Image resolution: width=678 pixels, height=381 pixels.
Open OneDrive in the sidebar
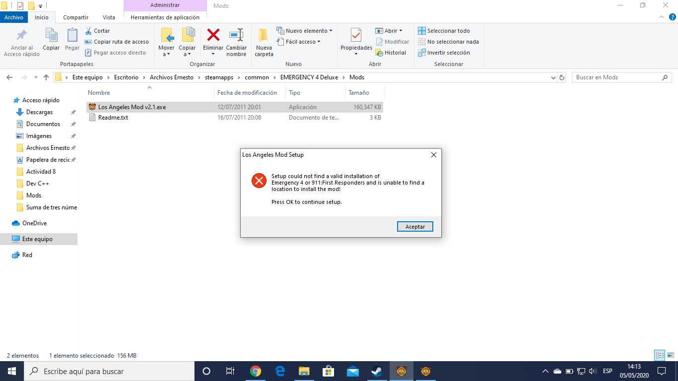[34, 223]
